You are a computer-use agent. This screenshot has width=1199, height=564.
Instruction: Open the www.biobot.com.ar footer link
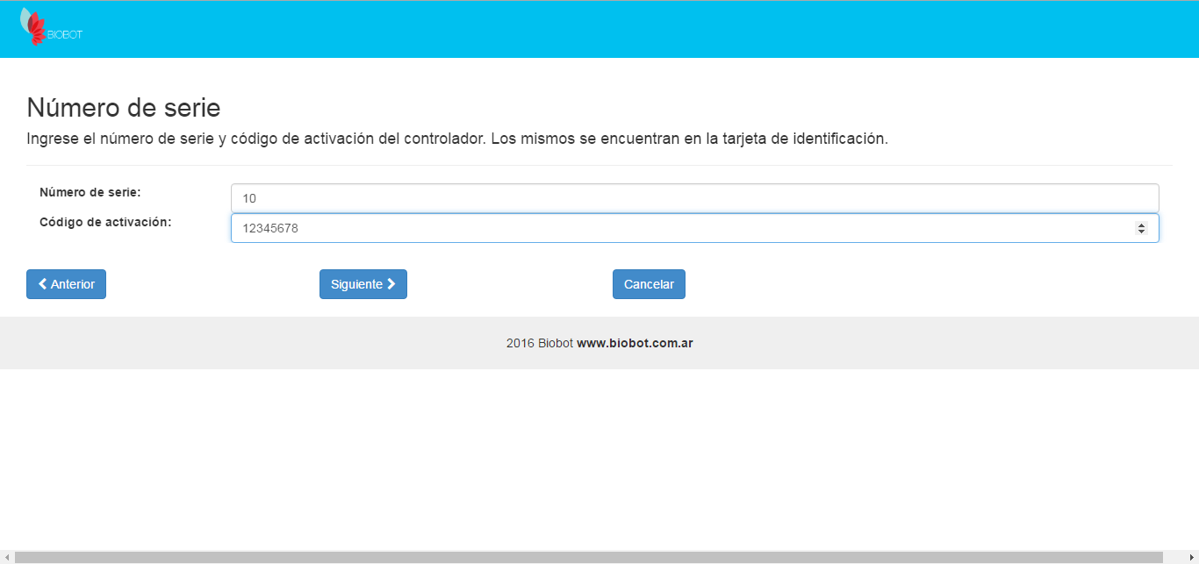pyautogui.click(x=635, y=343)
